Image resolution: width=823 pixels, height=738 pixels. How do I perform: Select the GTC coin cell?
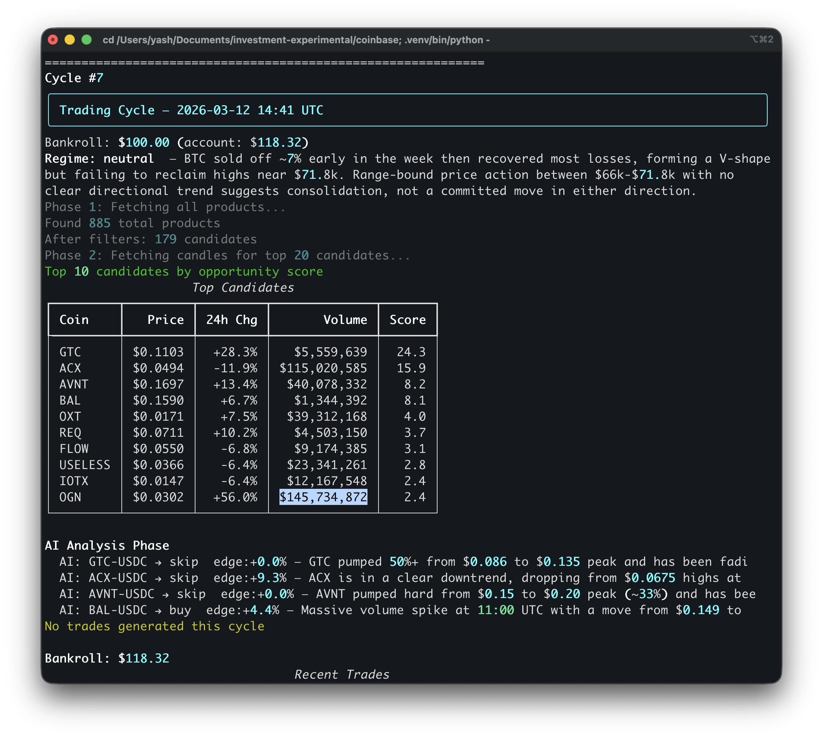click(x=70, y=352)
